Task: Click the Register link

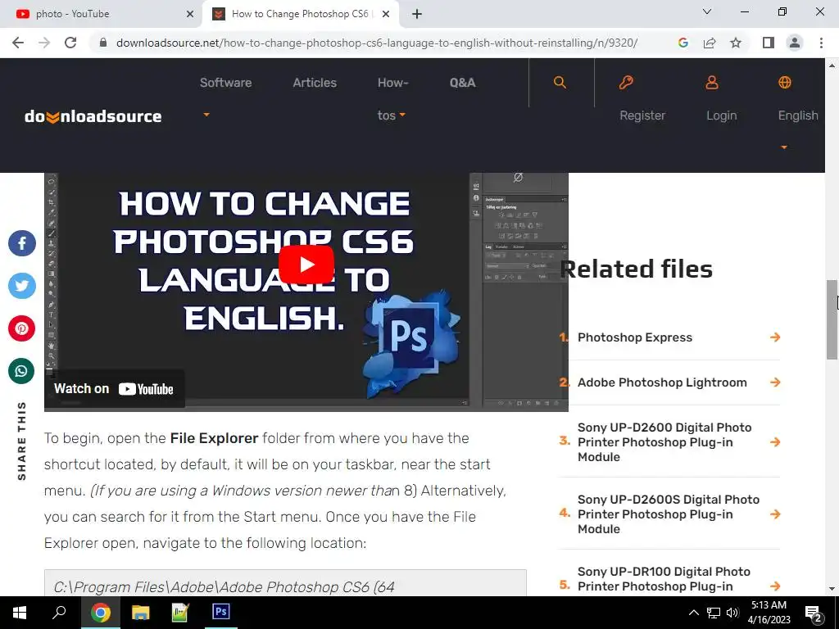Action: [642, 115]
